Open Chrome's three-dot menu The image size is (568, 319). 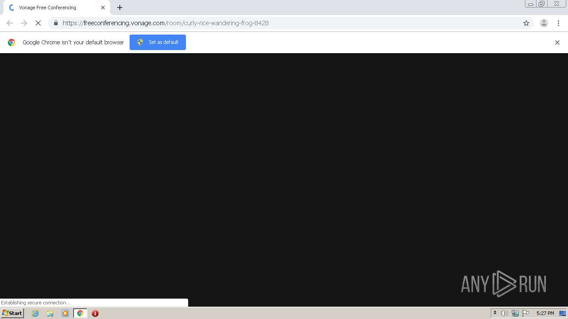[558, 23]
